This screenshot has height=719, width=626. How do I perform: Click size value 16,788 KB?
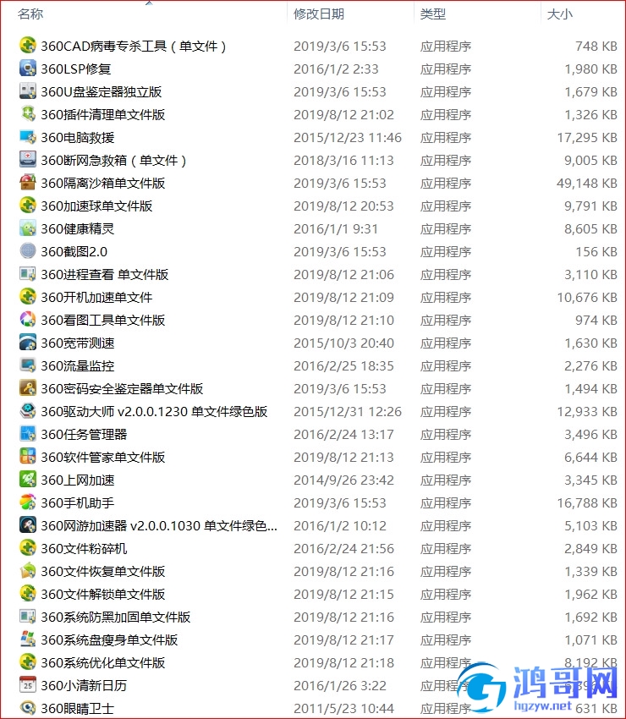click(586, 503)
